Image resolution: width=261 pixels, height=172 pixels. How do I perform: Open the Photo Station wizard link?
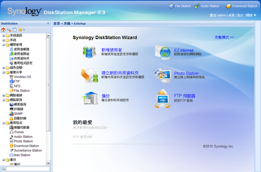pos(186,73)
